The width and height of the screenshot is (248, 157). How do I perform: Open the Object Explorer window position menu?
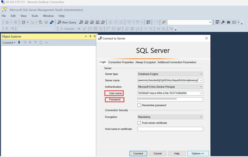pyautogui.click(x=86, y=36)
